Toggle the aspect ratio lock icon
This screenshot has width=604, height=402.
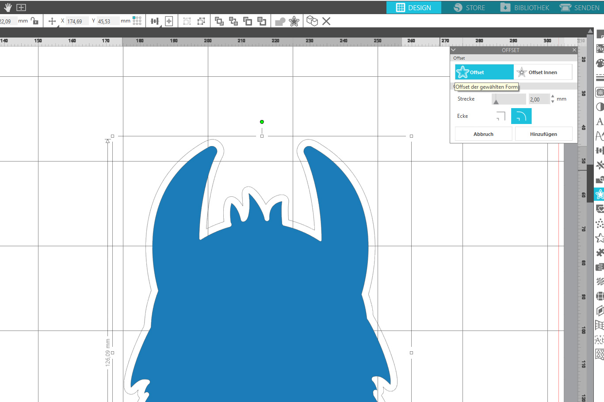click(x=34, y=21)
